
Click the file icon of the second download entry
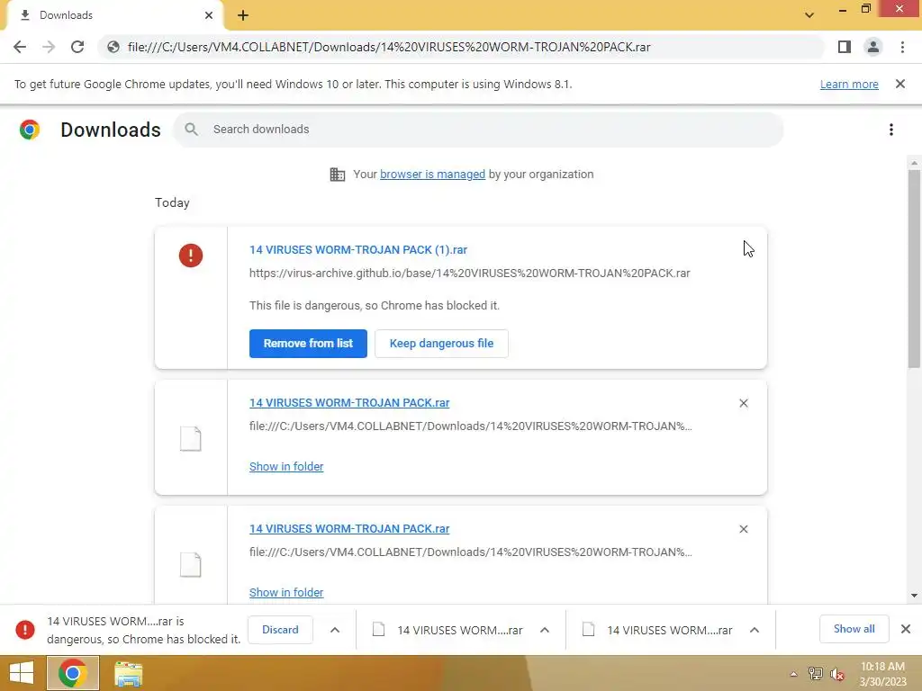coord(191,439)
